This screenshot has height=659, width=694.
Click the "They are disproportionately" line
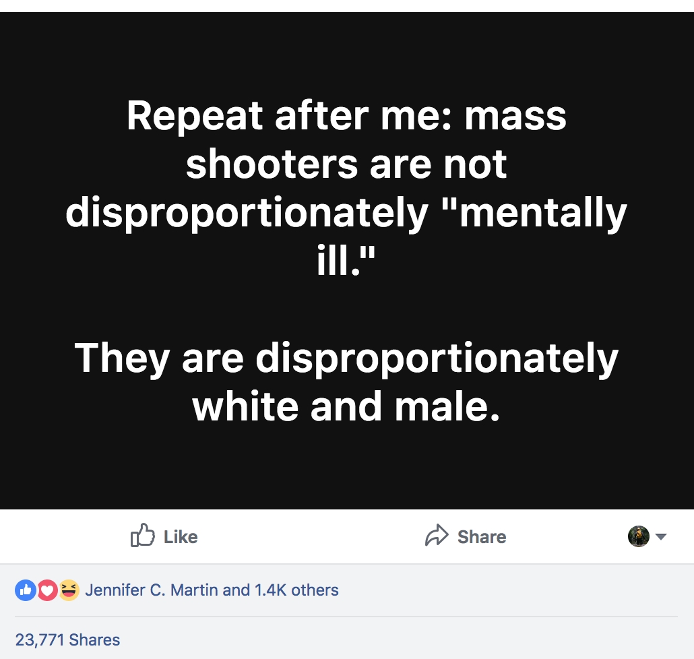[x=346, y=358]
